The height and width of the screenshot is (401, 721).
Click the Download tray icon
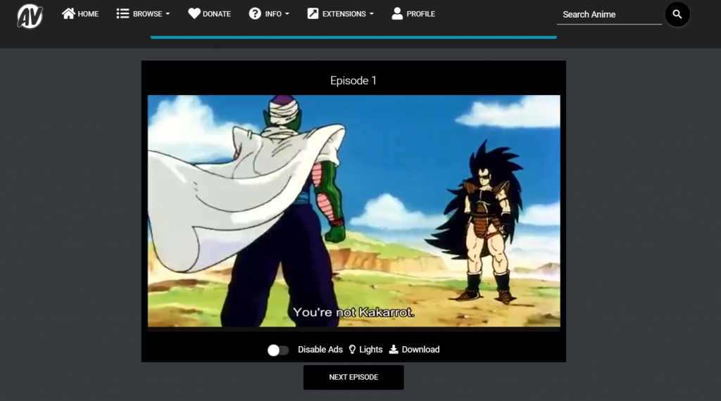pyautogui.click(x=394, y=350)
